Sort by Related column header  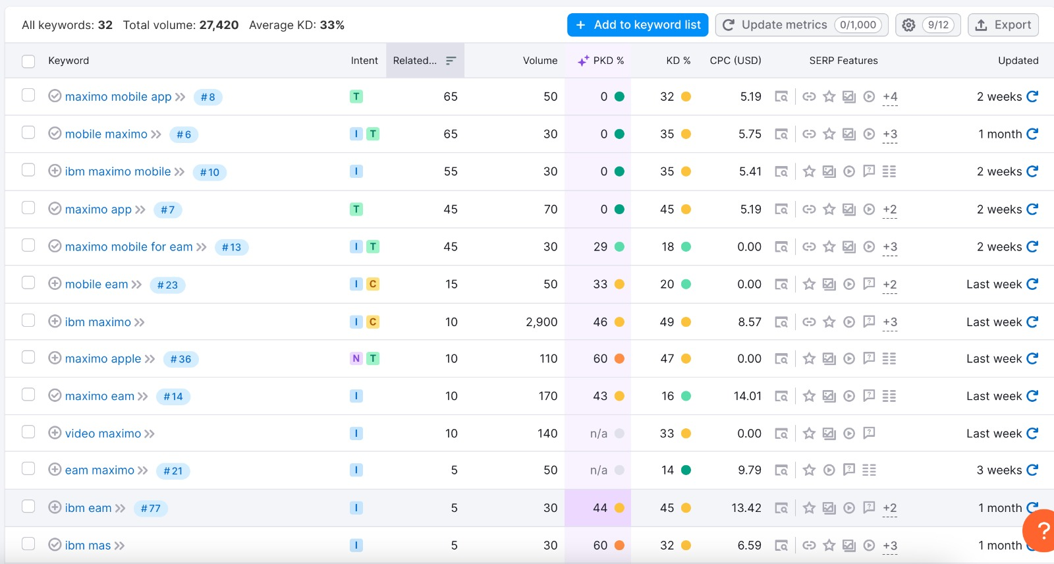pos(425,61)
